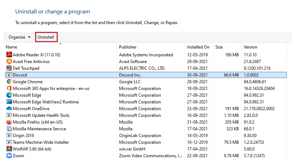The height and width of the screenshot is (165, 292).
Task: Click the Teams Machine-Wide Installer icon
Action: click(9, 142)
